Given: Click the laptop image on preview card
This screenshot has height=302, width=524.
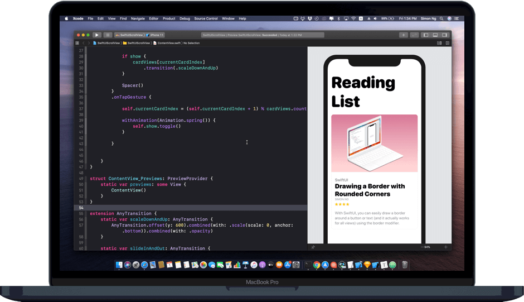Looking at the screenshot, I should [374, 143].
